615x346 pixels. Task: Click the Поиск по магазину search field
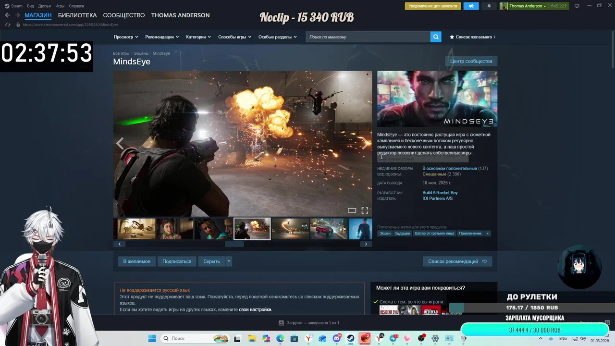point(368,37)
